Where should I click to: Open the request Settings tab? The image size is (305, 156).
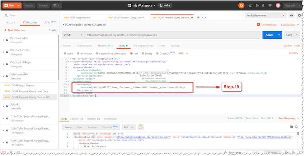pyautogui.click(x=175, y=46)
